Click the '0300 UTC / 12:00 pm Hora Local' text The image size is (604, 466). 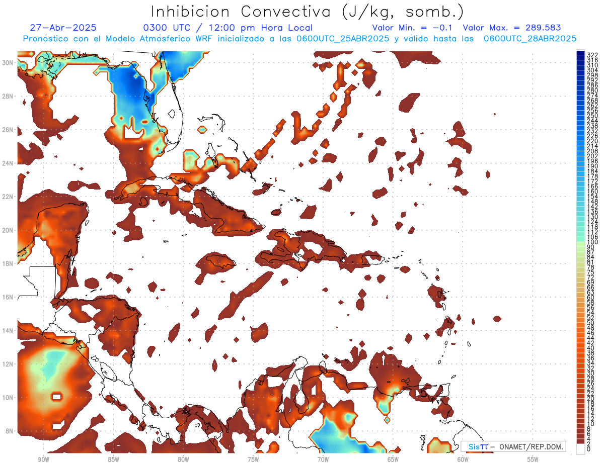tap(228, 28)
